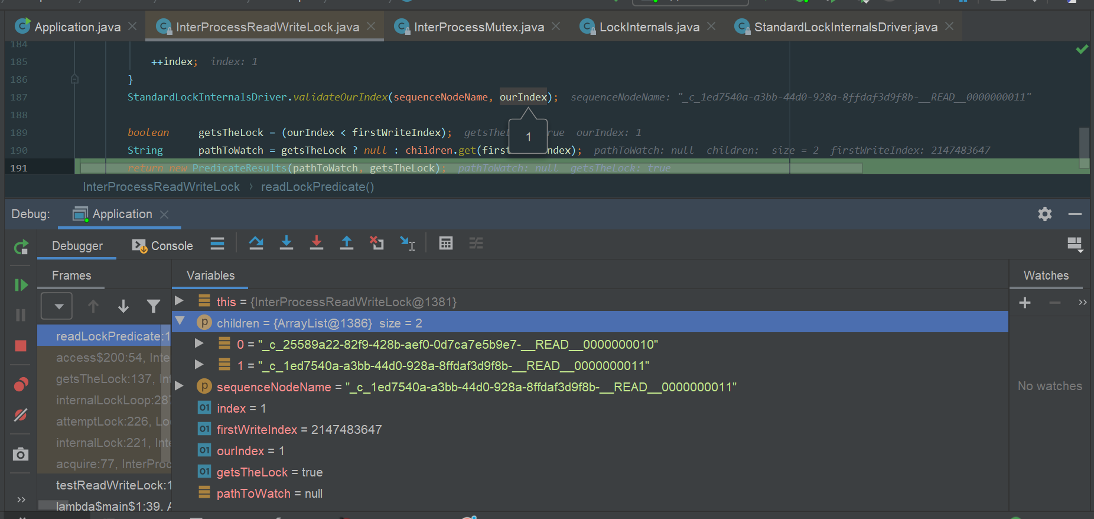Stop debugging with the red square
Image resolution: width=1094 pixels, height=519 pixels.
point(21,346)
